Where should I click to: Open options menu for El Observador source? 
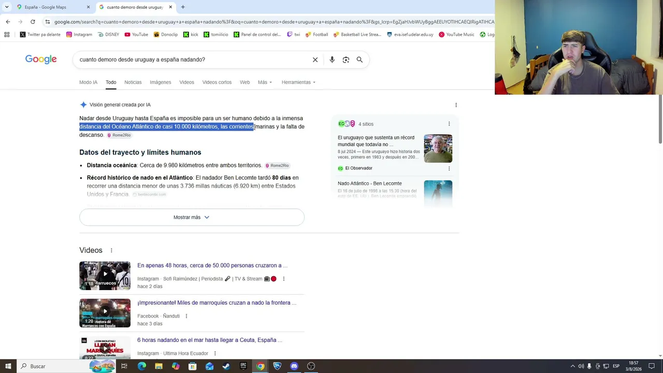449,168
